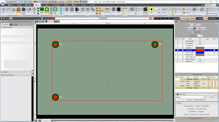Click the Route layers preset button
Image resolution: width=219 pixels, height=122 pixels.
tap(189, 28)
